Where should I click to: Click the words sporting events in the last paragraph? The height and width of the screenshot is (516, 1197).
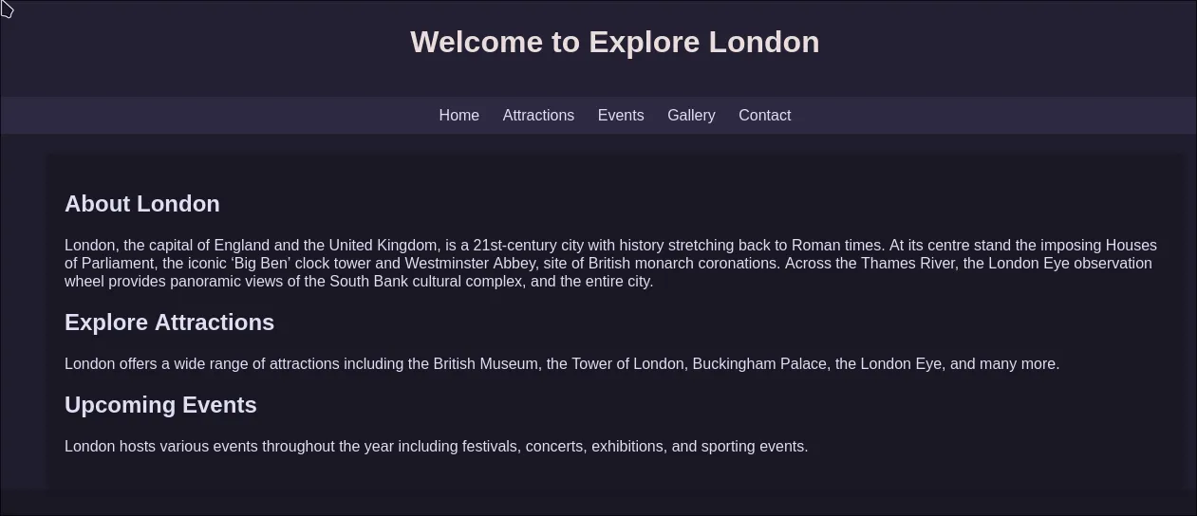point(753,446)
